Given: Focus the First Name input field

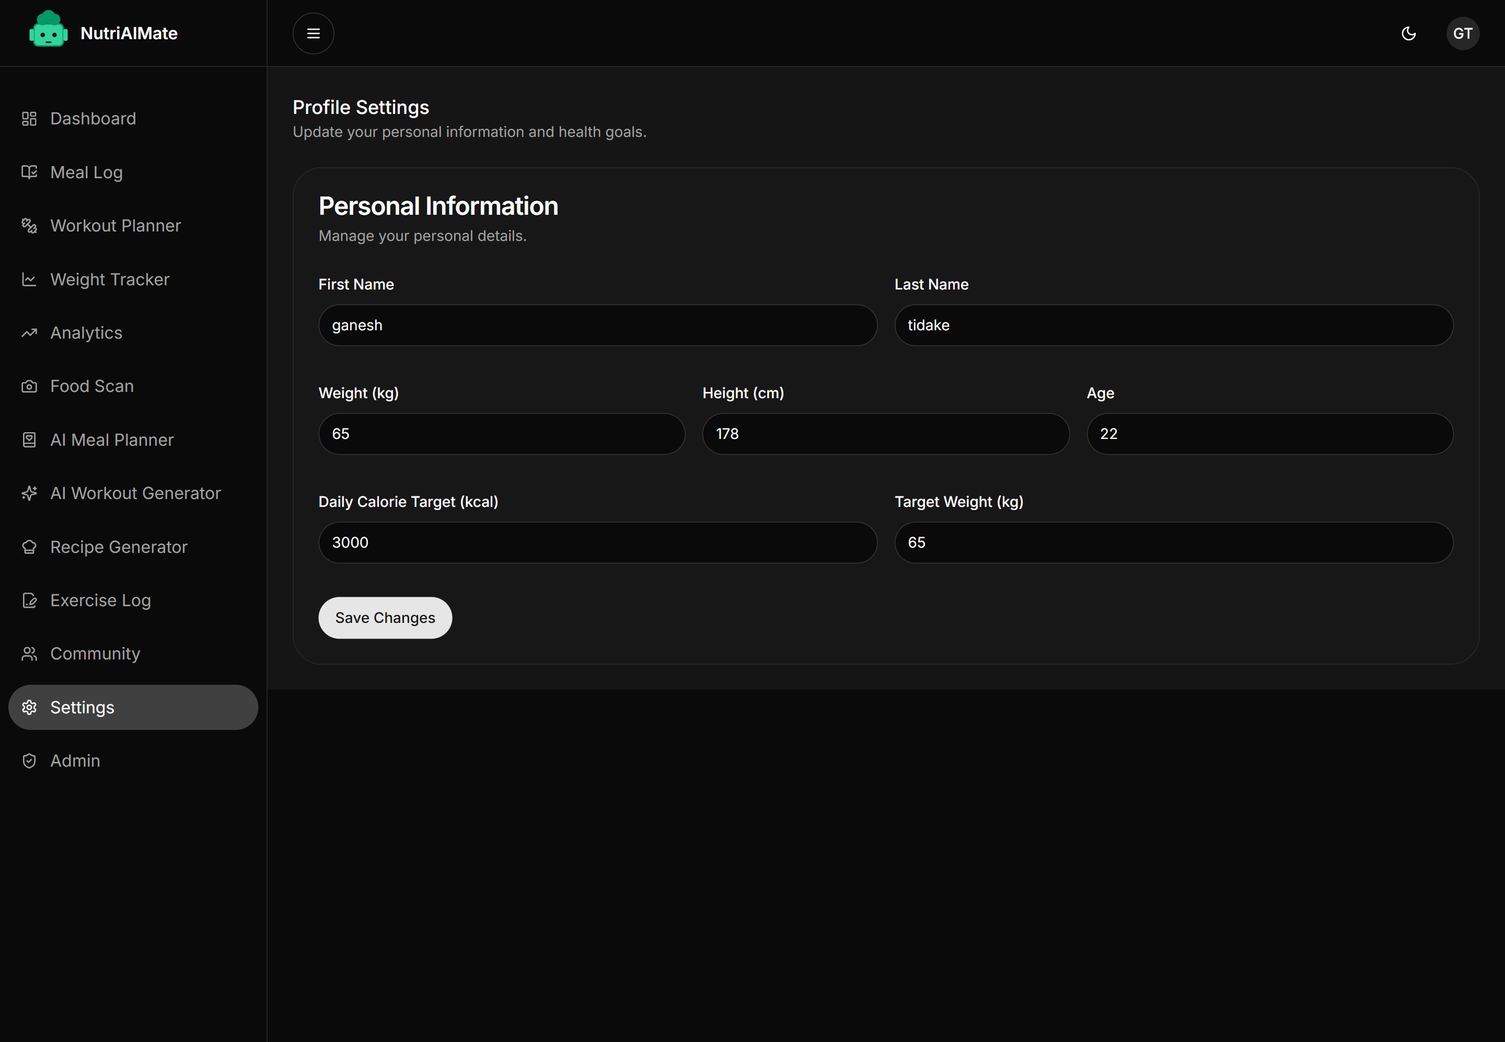Looking at the screenshot, I should pos(597,325).
